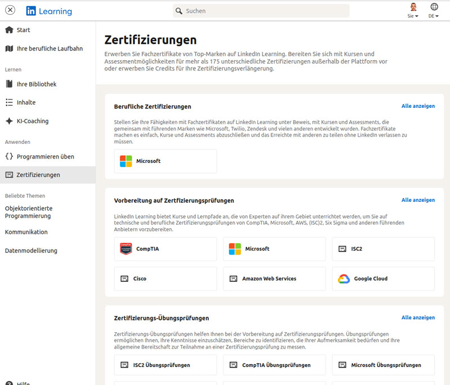
Task: Click the KI-Coaching sparkle icon
Action: point(9,121)
